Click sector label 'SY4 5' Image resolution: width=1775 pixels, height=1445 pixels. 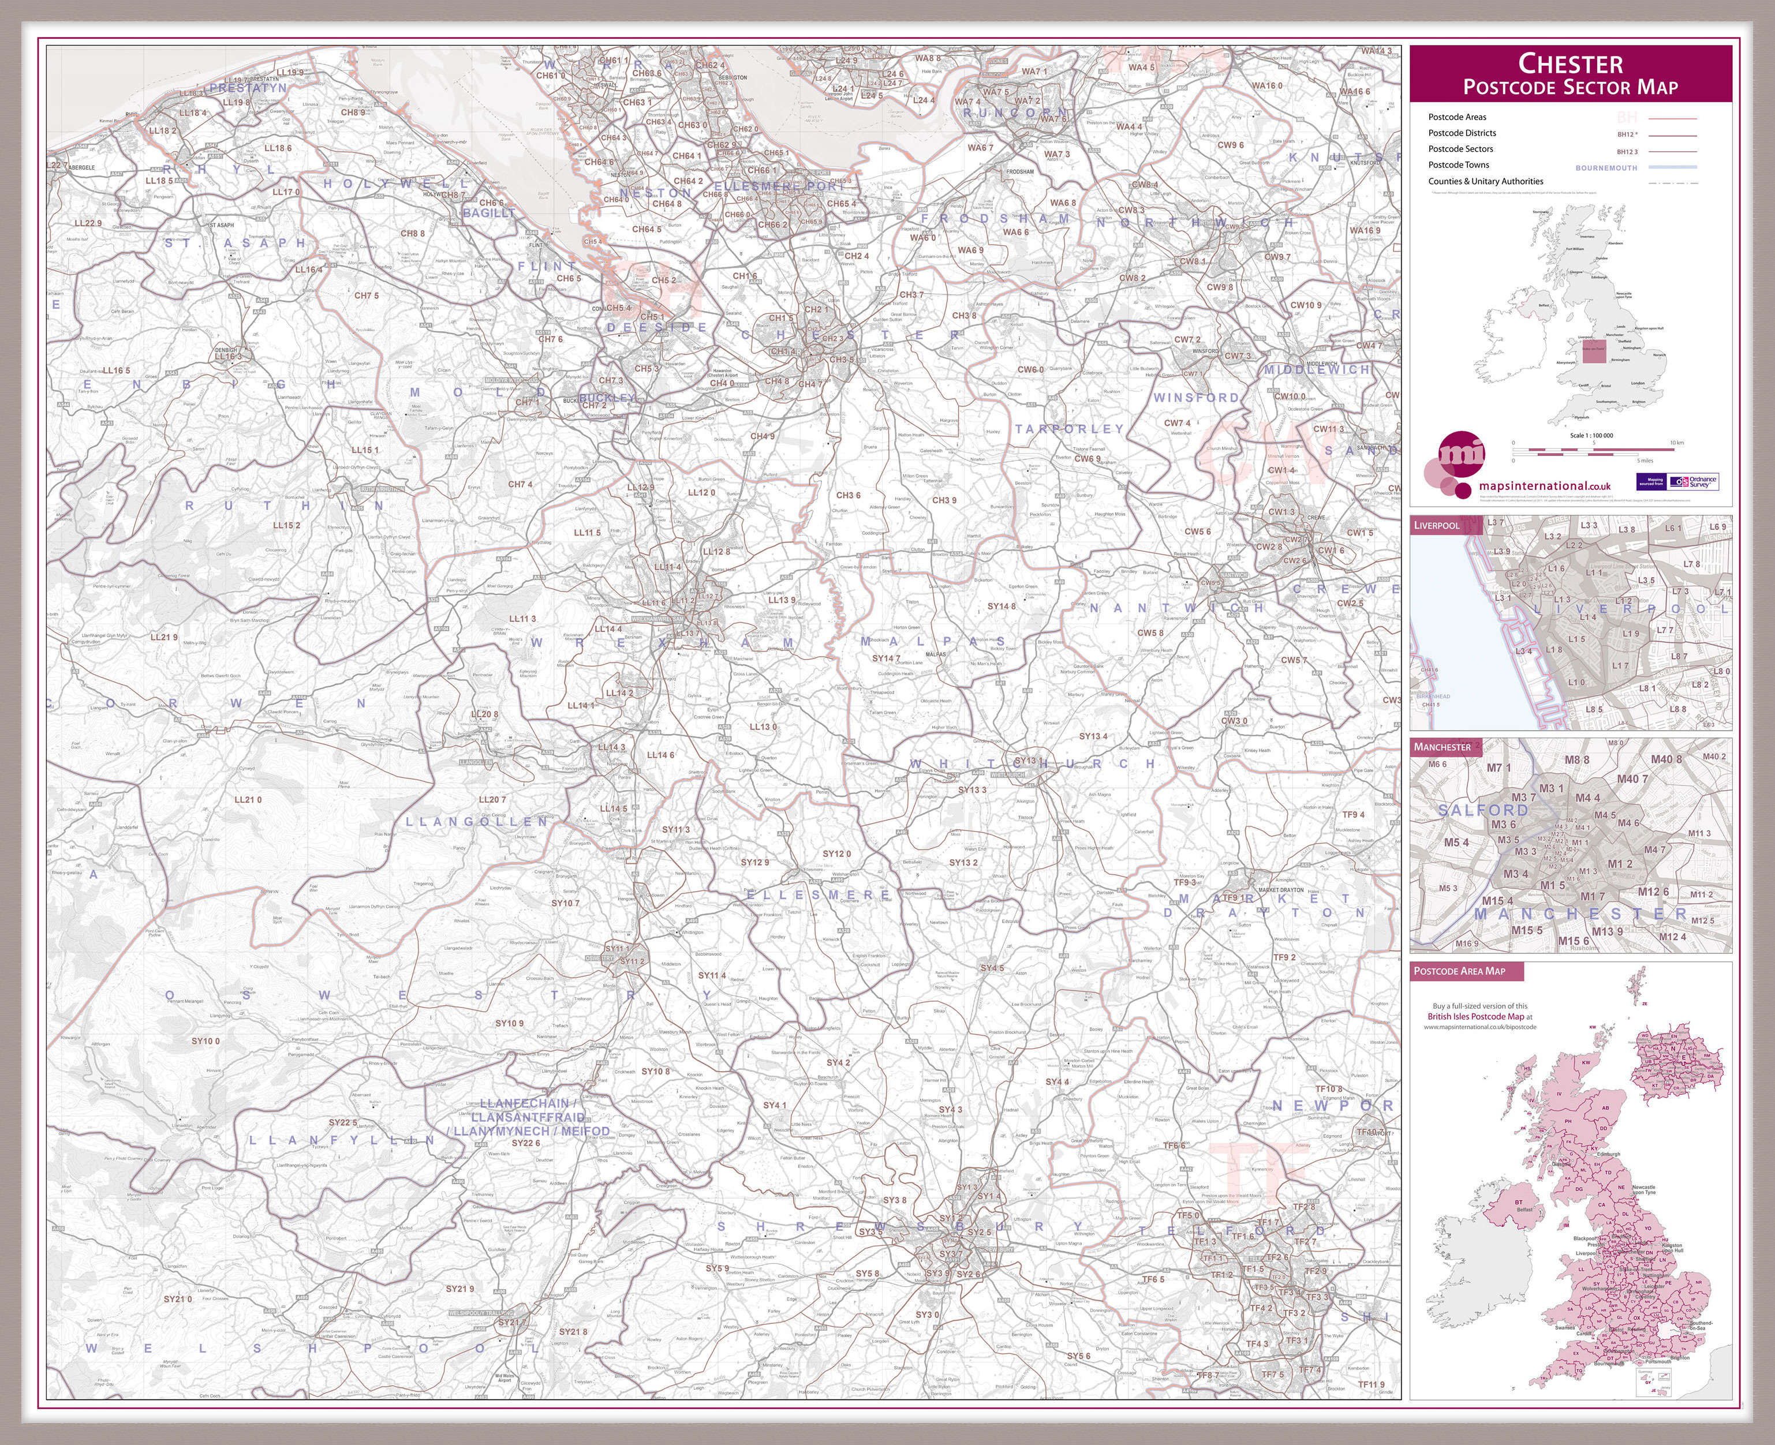tap(992, 968)
